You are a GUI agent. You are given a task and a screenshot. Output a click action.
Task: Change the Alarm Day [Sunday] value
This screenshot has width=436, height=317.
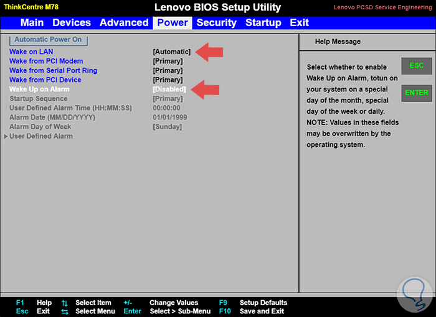point(167,127)
